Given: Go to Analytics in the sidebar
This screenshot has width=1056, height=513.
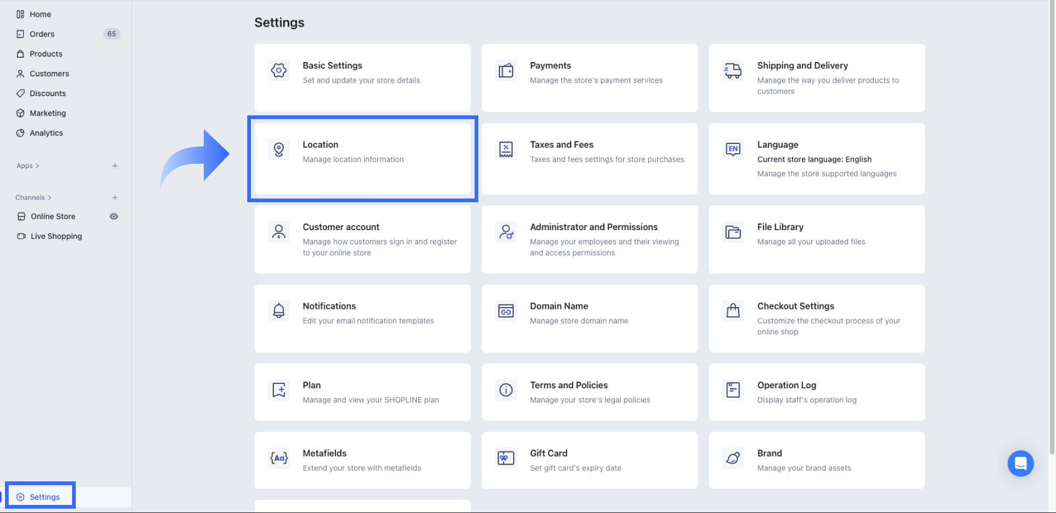Looking at the screenshot, I should (46, 133).
